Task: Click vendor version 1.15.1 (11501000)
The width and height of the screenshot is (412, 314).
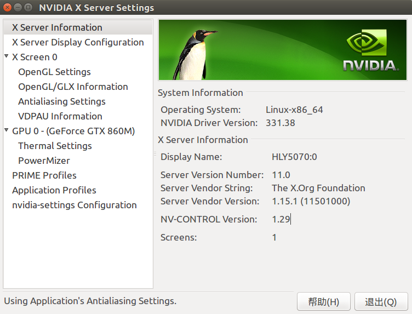Action: pyautogui.click(x=311, y=201)
